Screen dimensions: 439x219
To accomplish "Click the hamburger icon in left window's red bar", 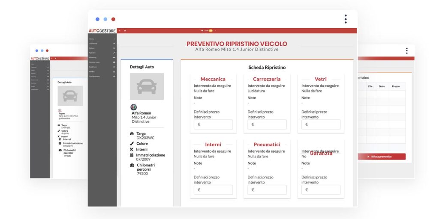I will click(x=51, y=58).
